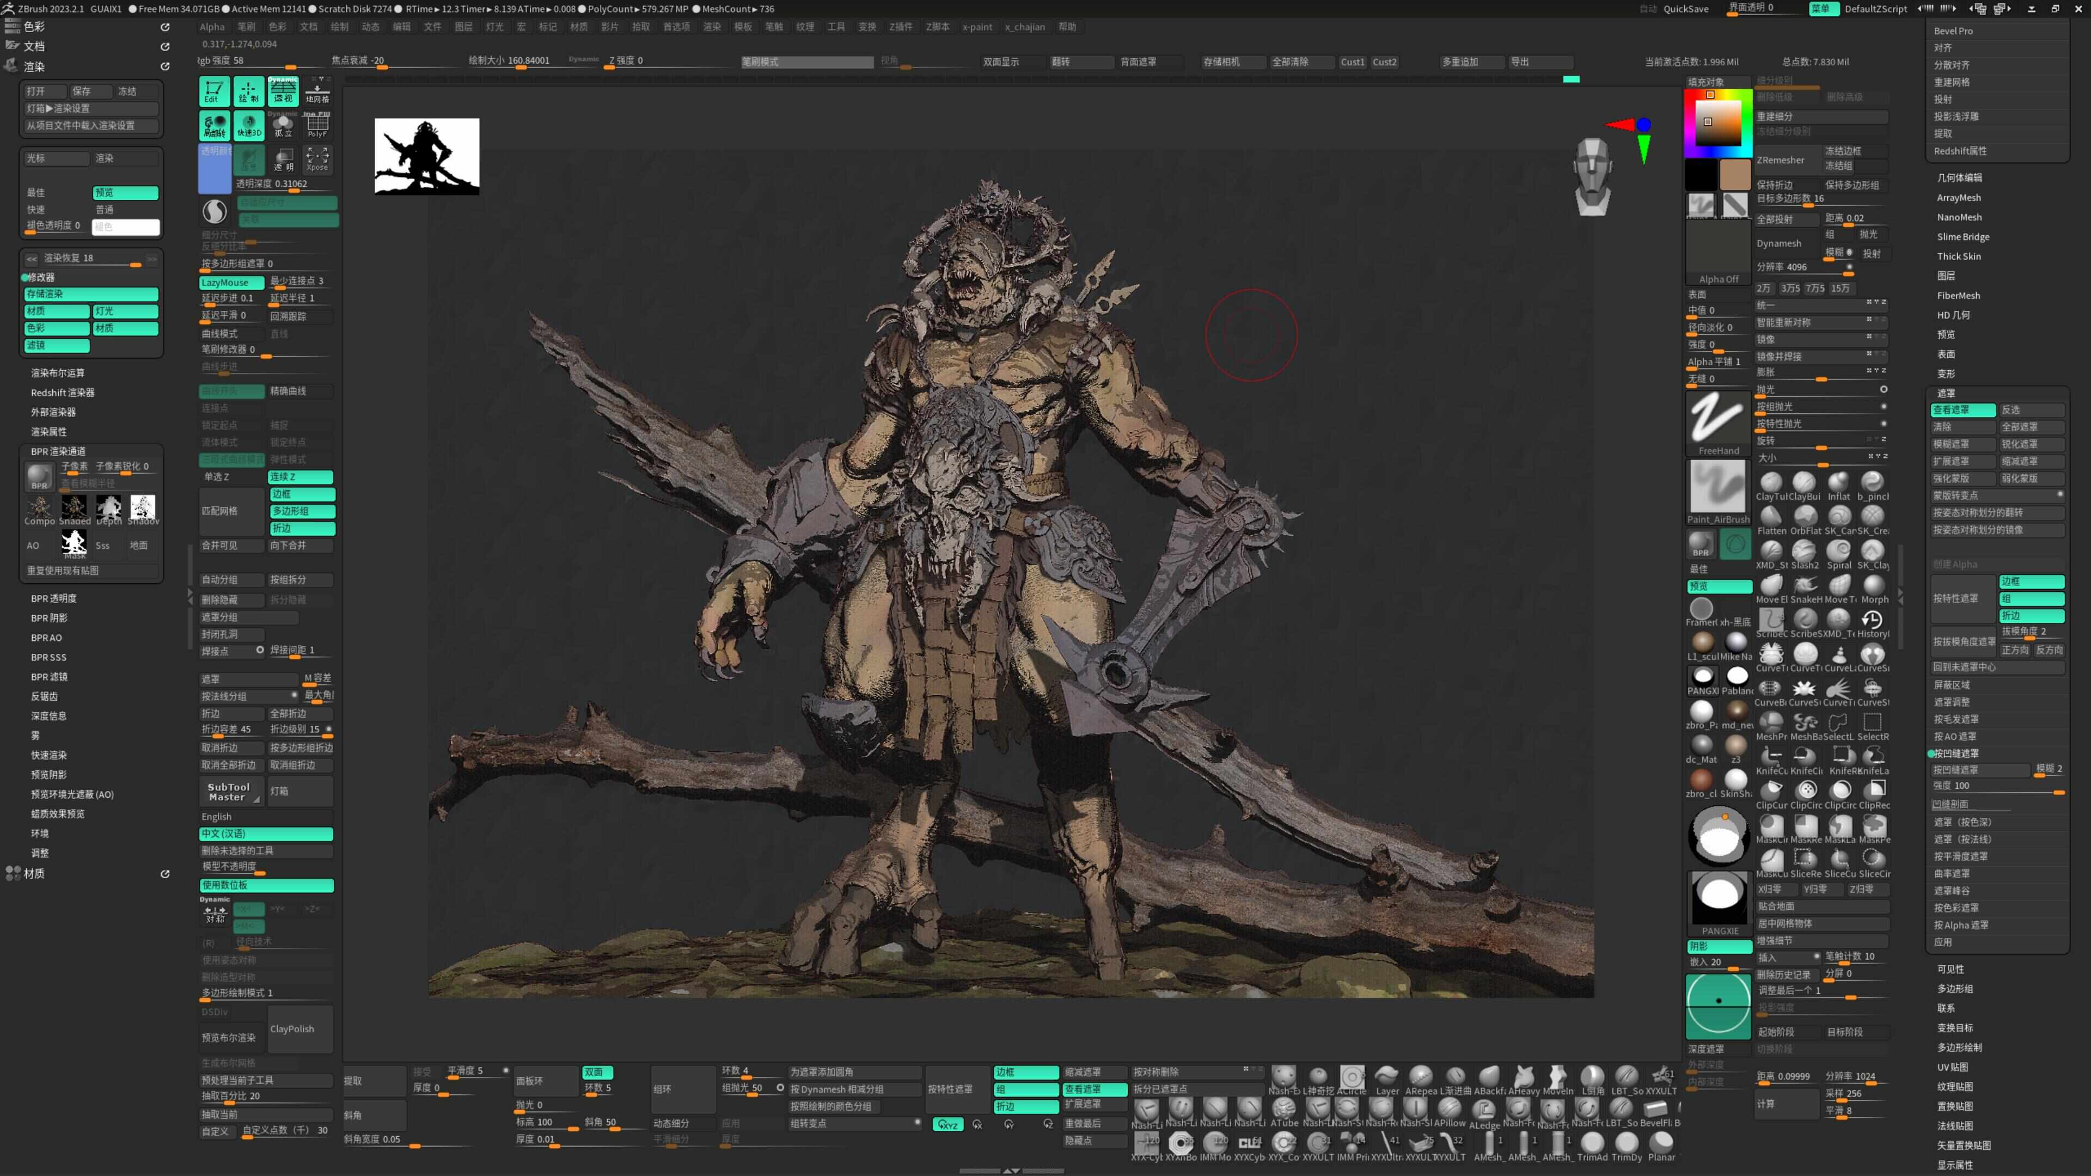Toggle 连续 Z option

click(x=301, y=476)
